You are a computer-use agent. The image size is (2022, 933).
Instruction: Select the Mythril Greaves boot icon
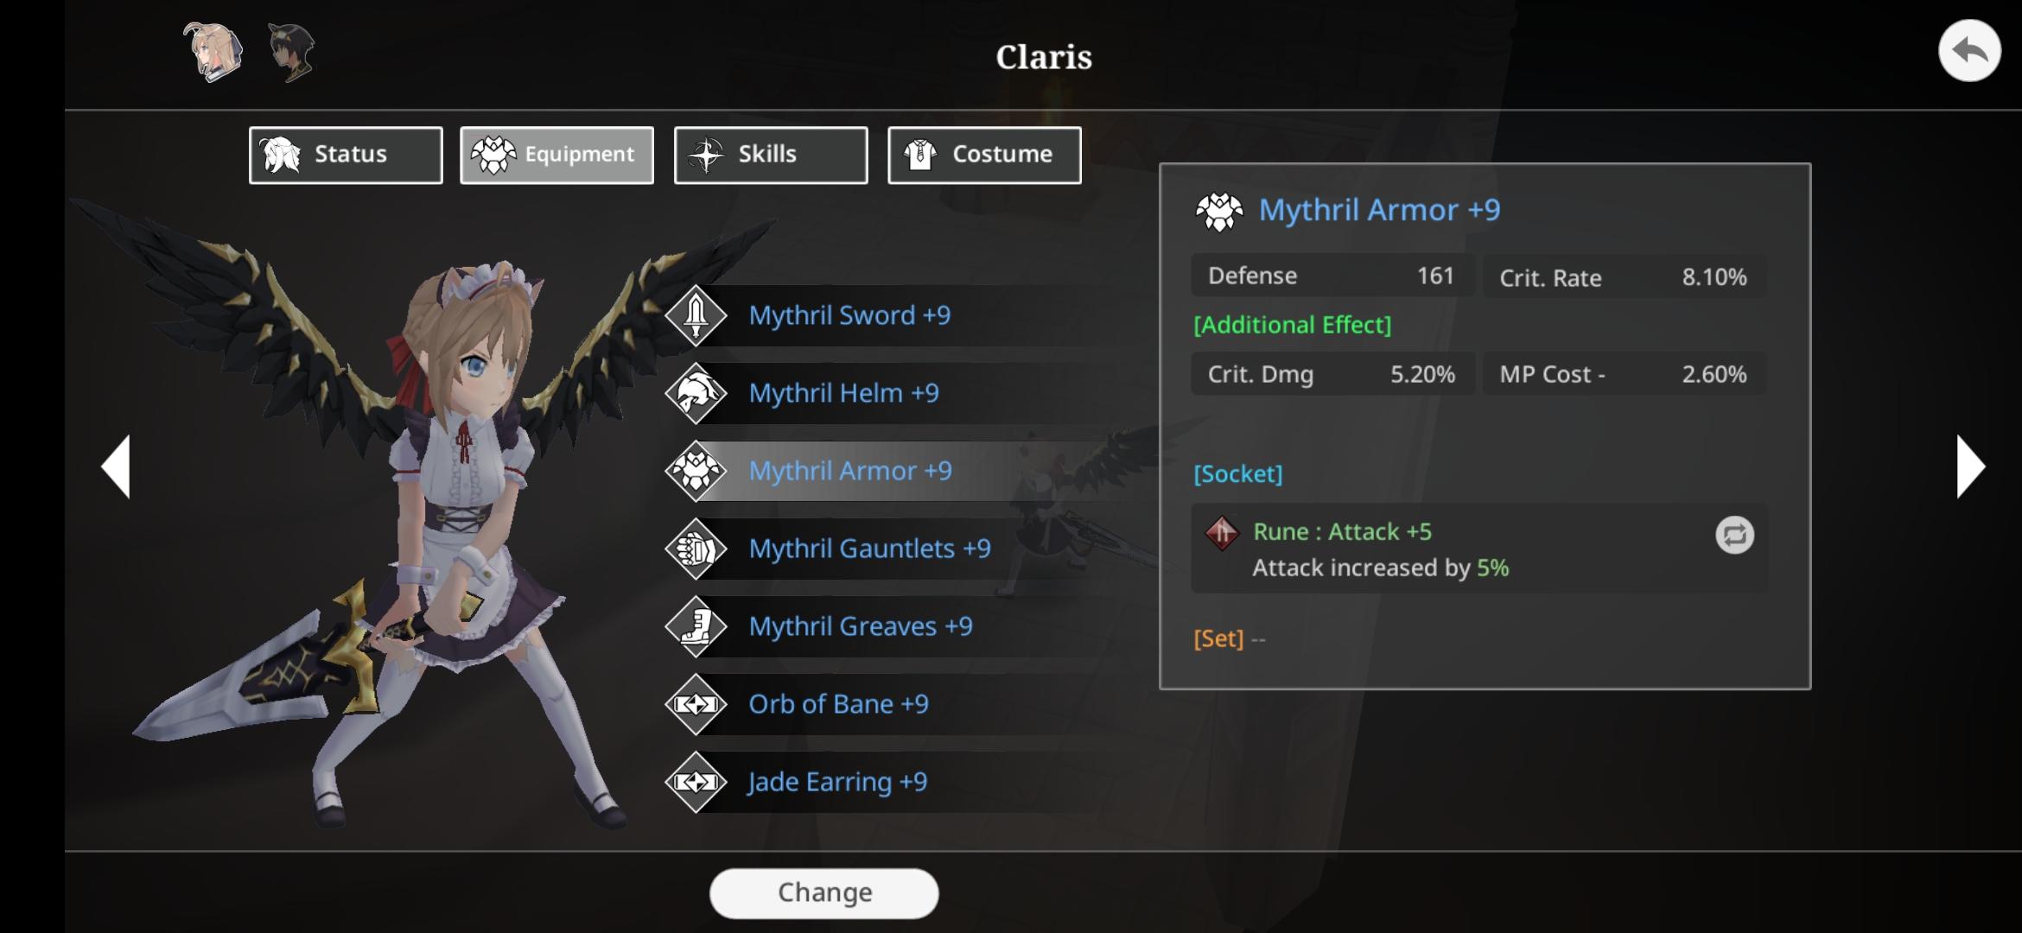(696, 626)
